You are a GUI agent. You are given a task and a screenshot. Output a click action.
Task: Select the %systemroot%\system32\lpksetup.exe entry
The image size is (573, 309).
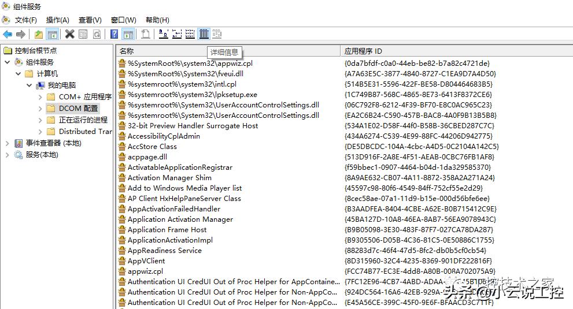coord(192,95)
